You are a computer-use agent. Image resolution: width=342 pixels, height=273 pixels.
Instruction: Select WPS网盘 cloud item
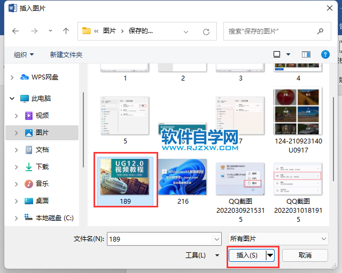[39, 77]
